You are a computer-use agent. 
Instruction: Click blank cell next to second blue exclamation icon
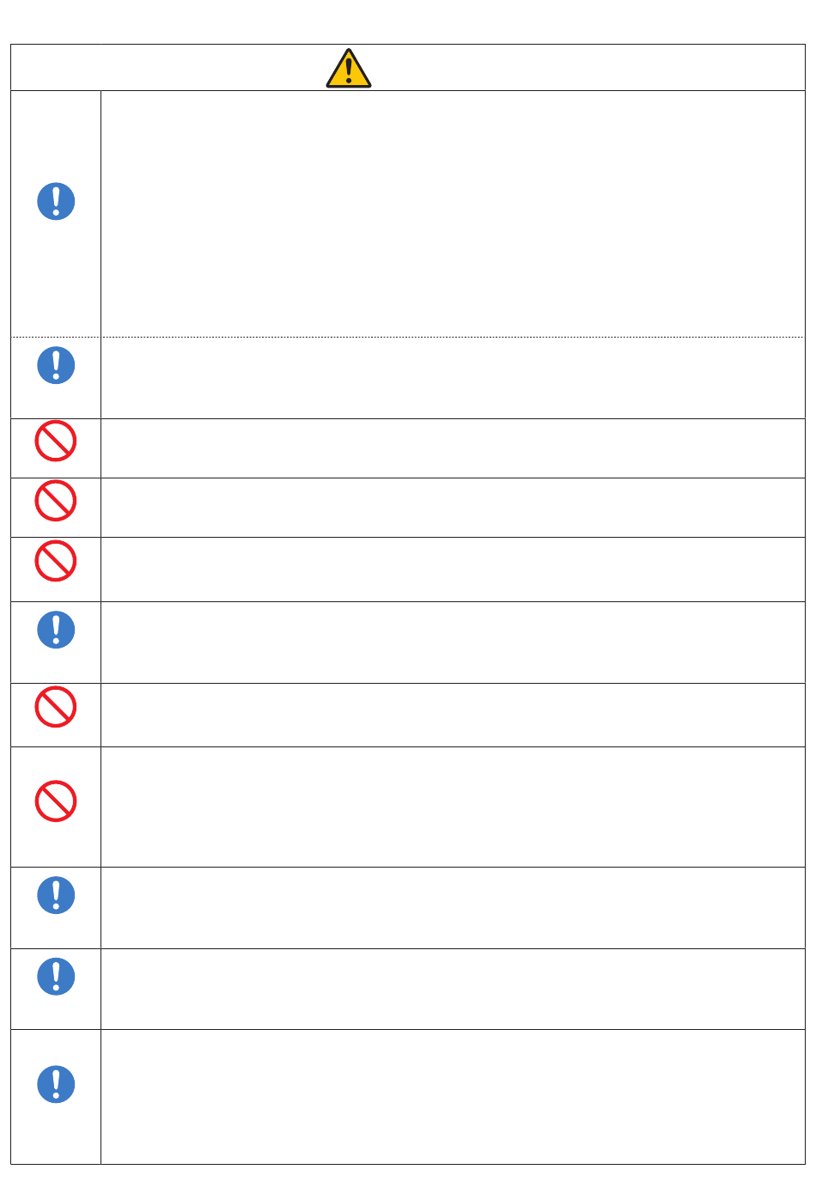click(x=453, y=378)
